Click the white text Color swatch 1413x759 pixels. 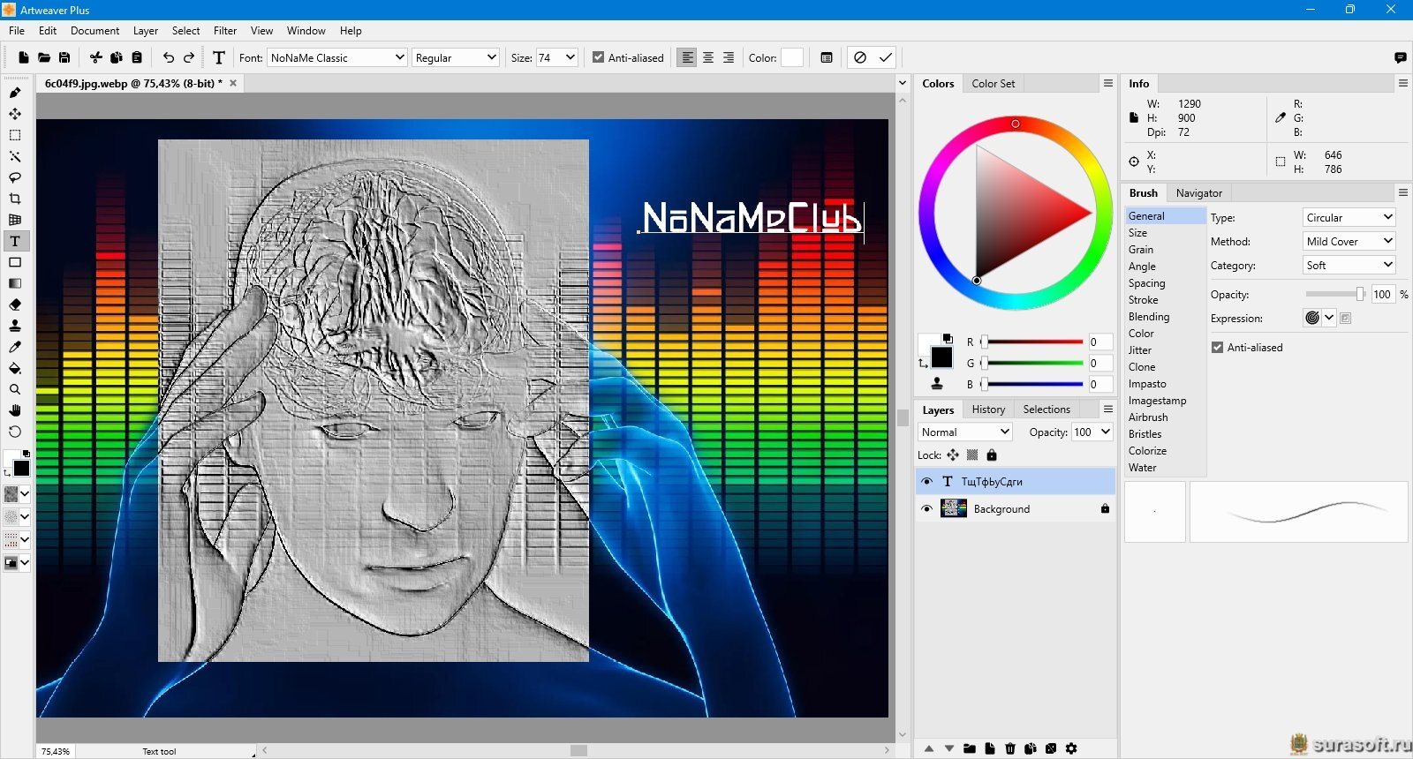pos(792,57)
